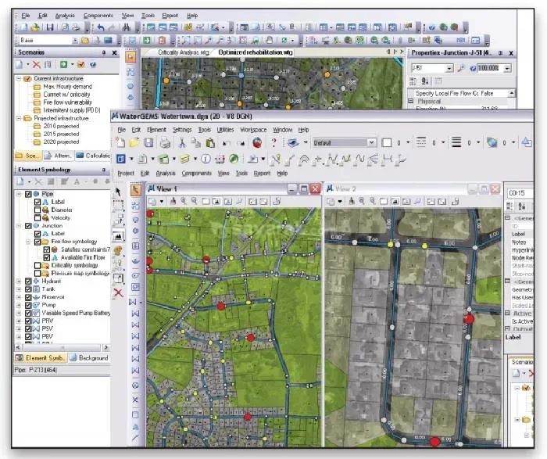Screen dimensions: 547x459
Task: Click orange select tool above View 1
Action: [x=136, y=190]
